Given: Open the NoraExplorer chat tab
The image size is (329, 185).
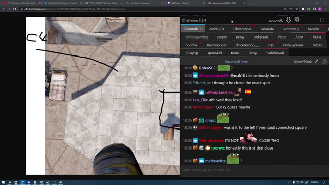Looking at the screenshot, I should [293, 45].
